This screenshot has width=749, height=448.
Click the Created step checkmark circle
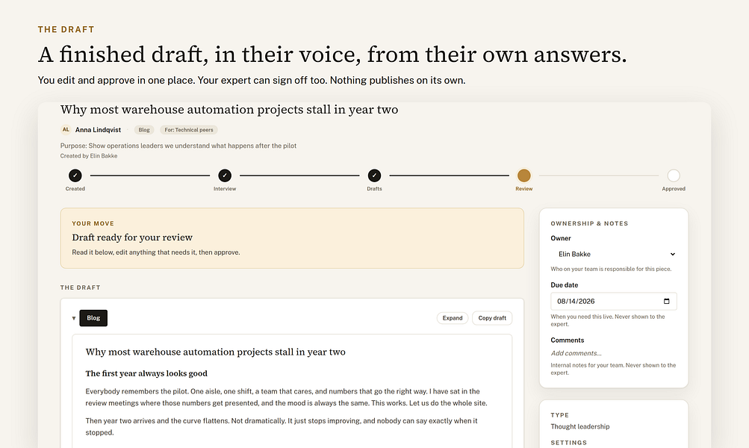(75, 175)
